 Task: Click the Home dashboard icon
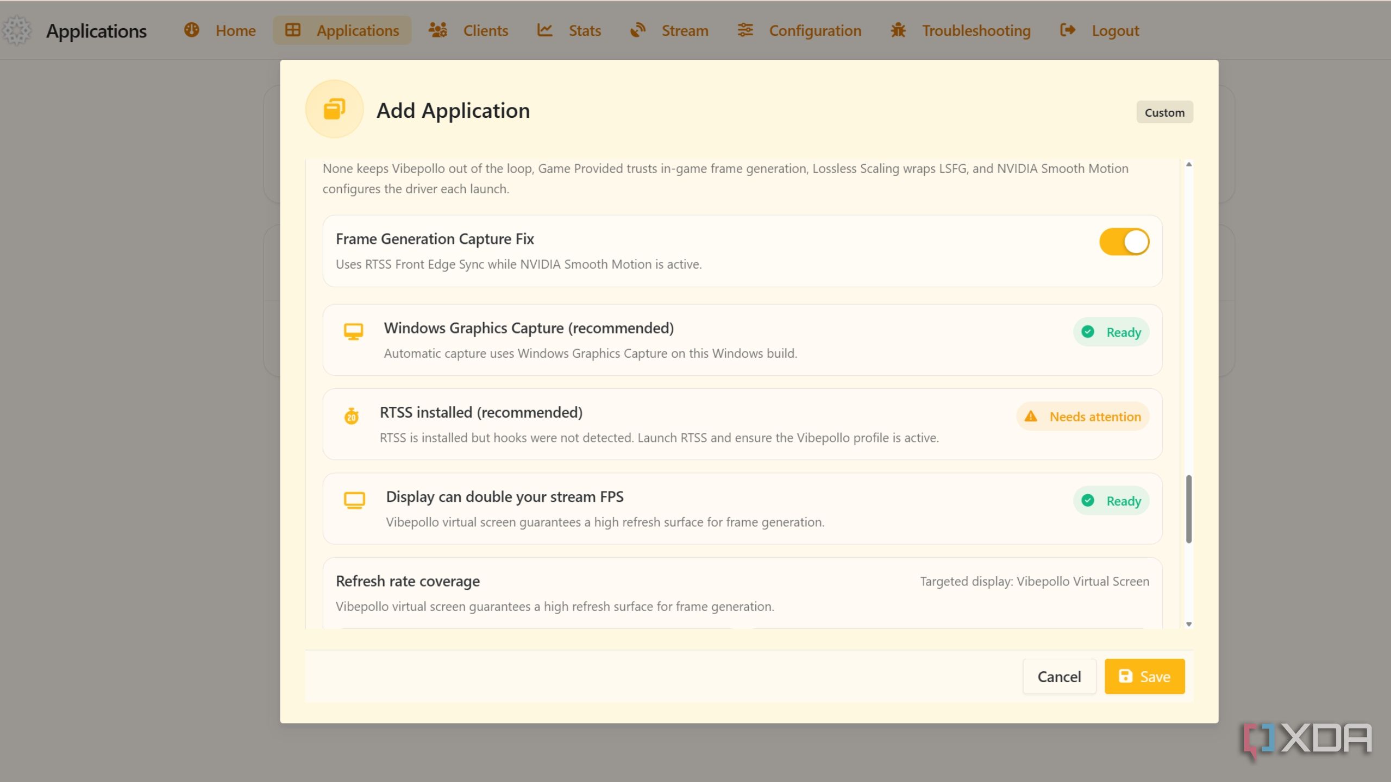191,30
